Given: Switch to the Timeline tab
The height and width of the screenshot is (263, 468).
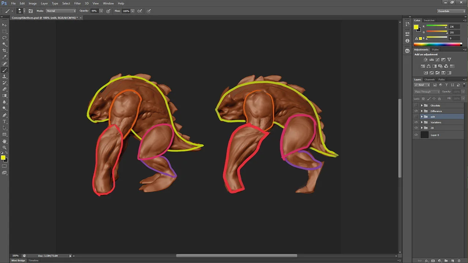Looking at the screenshot, I should coord(34,260).
